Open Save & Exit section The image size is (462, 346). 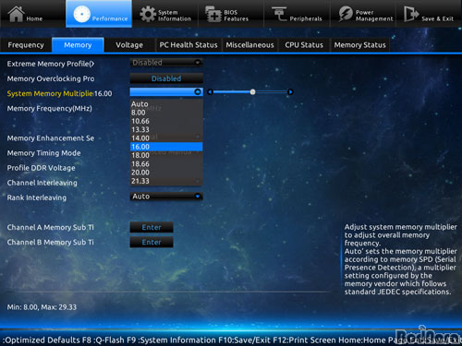coord(429,15)
